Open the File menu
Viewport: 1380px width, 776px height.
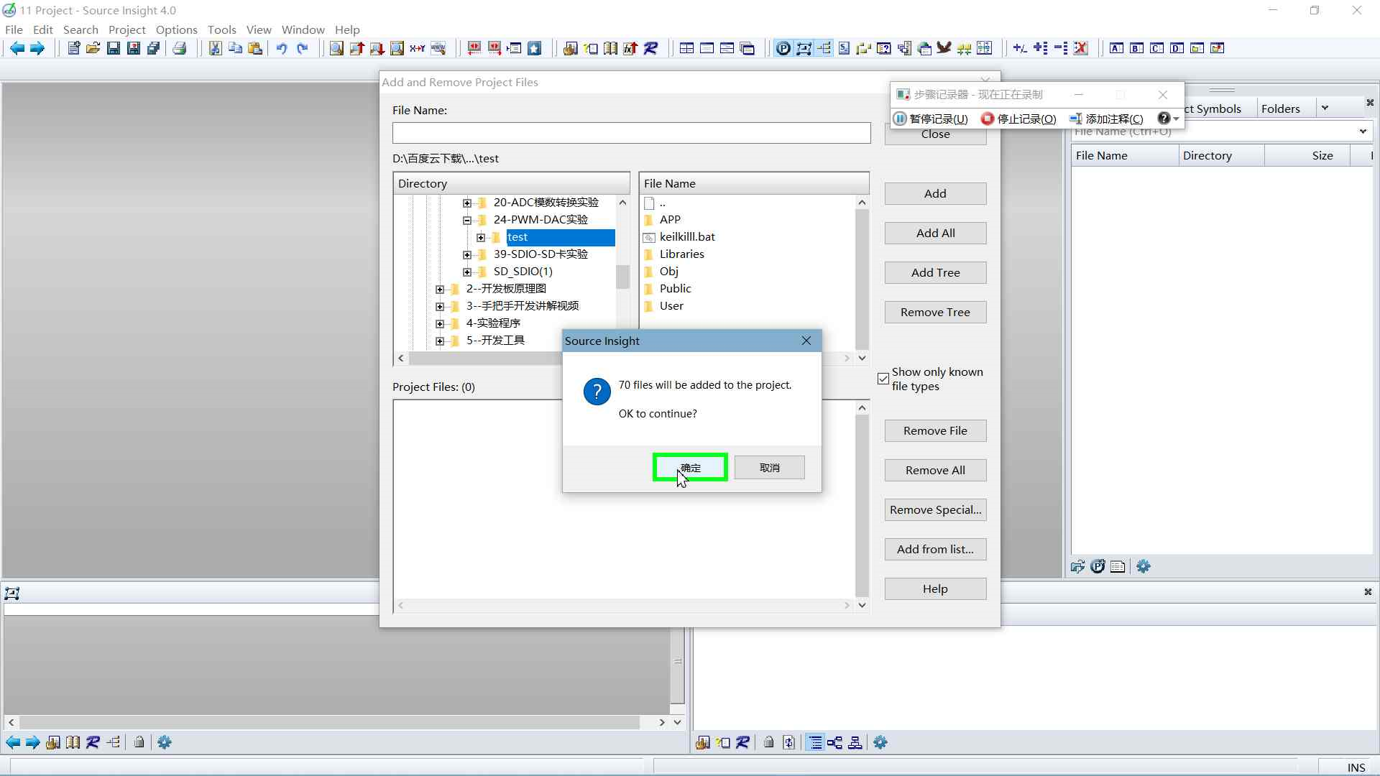(14, 29)
